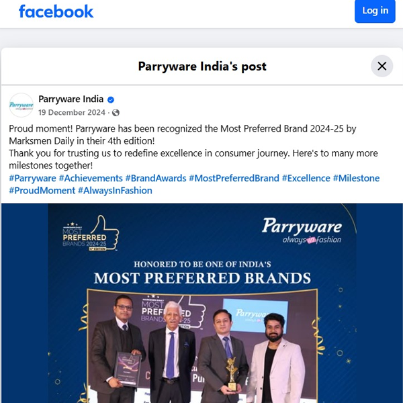Open Parryware India profile picture

[x=21, y=105]
